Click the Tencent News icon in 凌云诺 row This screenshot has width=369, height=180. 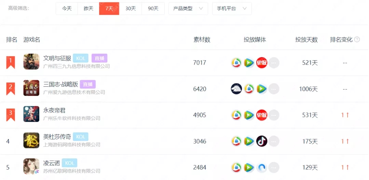[x=236, y=168]
